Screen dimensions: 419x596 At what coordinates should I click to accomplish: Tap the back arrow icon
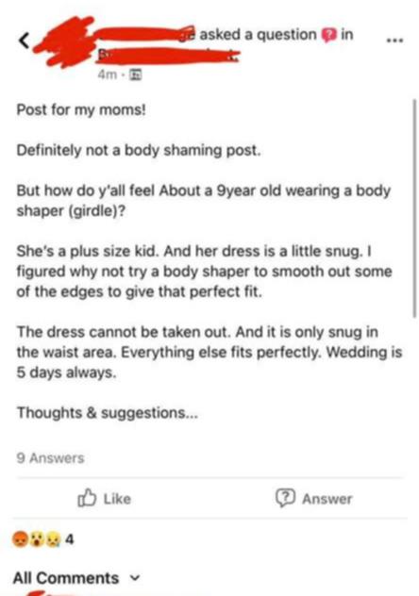point(24,41)
